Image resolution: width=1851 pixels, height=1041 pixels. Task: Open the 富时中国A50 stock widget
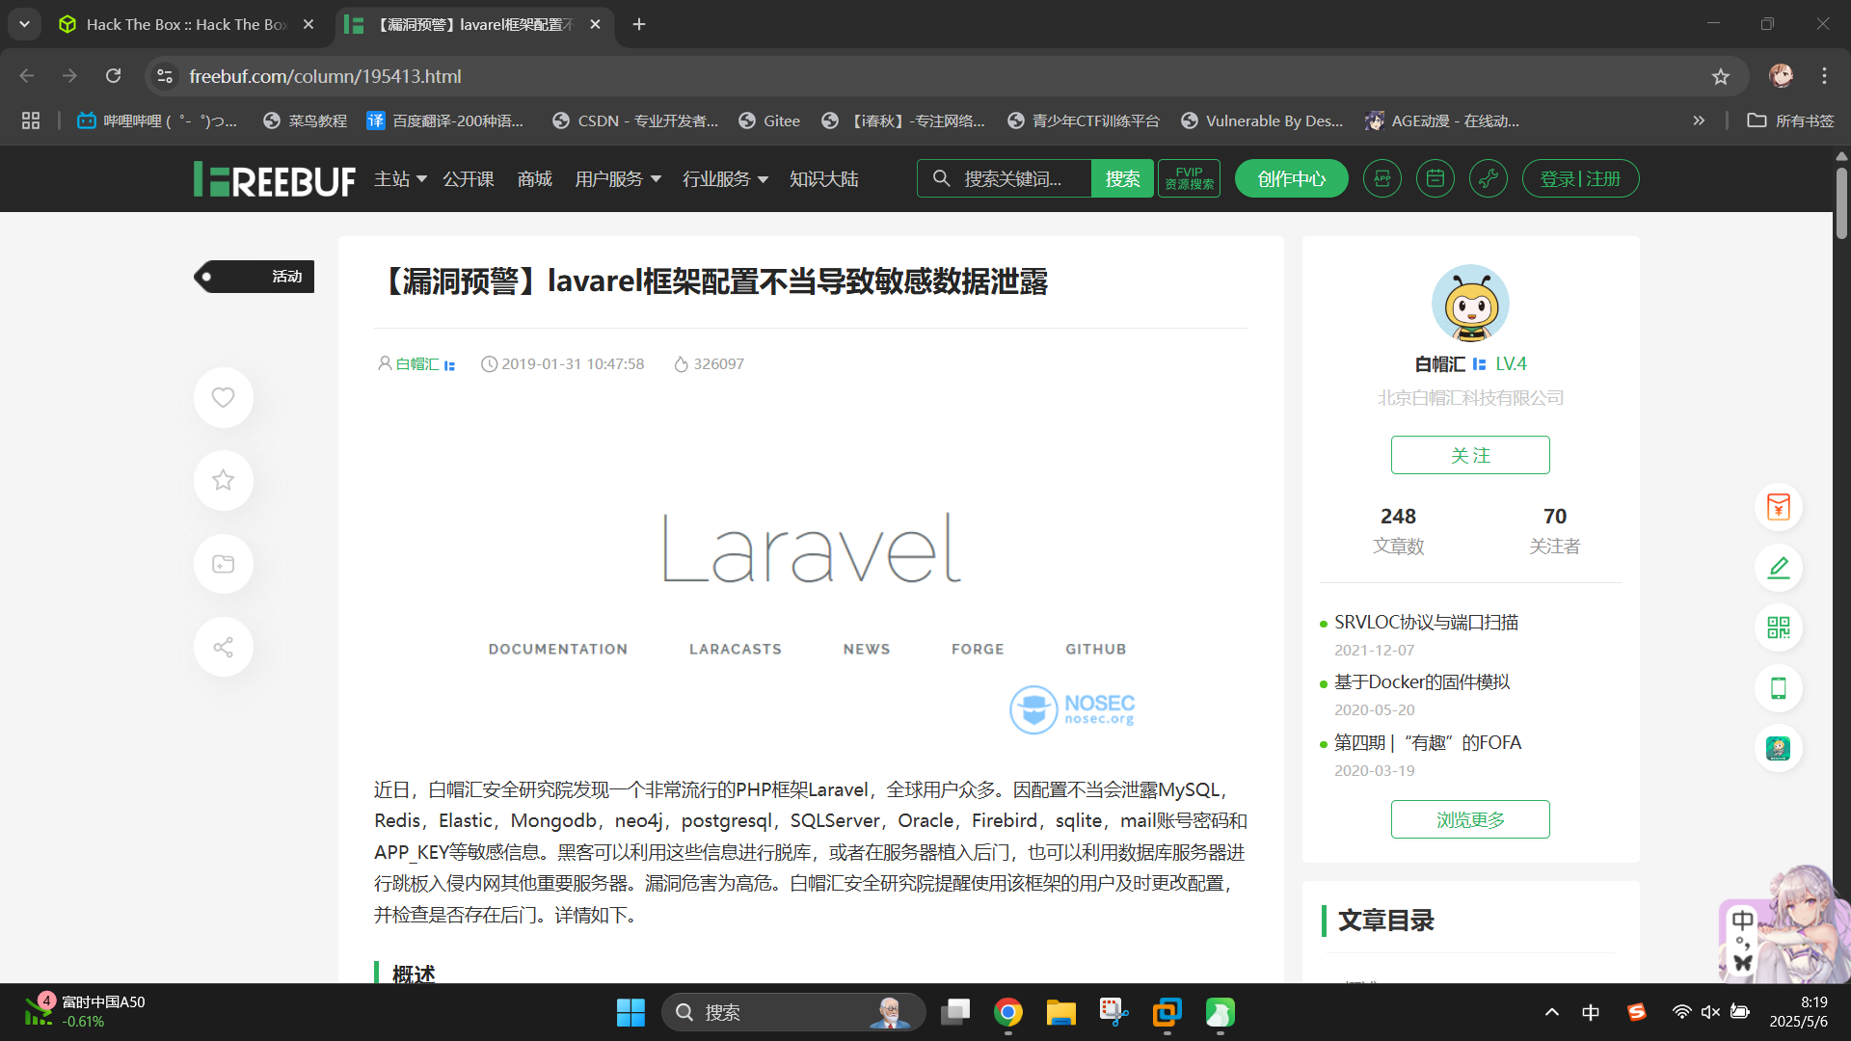click(x=85, y=1011)
